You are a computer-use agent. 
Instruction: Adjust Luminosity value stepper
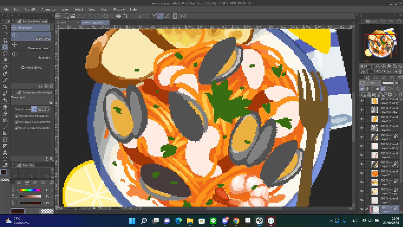[x=51, y=196]
